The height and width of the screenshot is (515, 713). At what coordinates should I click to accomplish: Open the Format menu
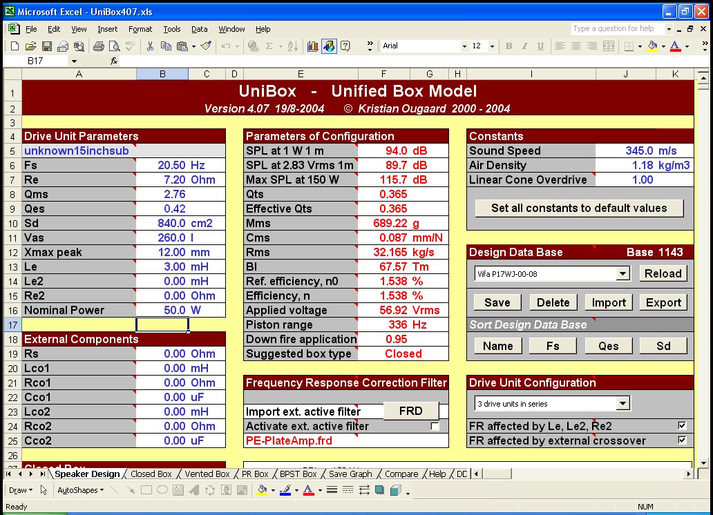pos(140,29)
